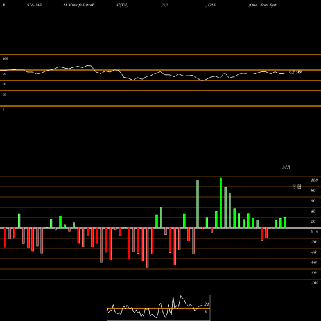Click the ") OSS" ticker text
The height and width of the screenshot is (321, 321).
211,5
